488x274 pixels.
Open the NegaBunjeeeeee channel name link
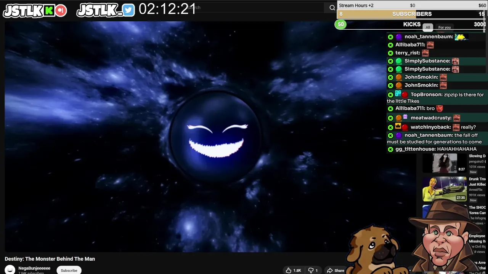click(34, 268)
